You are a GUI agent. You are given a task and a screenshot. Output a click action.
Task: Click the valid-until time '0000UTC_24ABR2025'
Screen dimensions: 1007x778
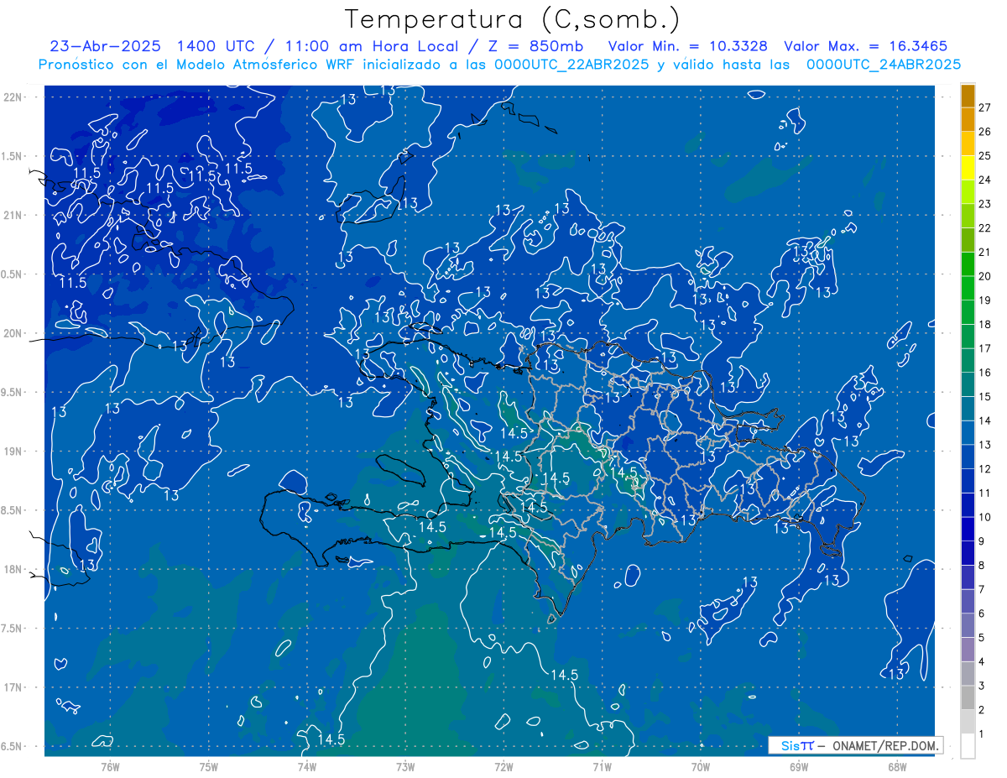pyautogui.click(x=884, y=64)
